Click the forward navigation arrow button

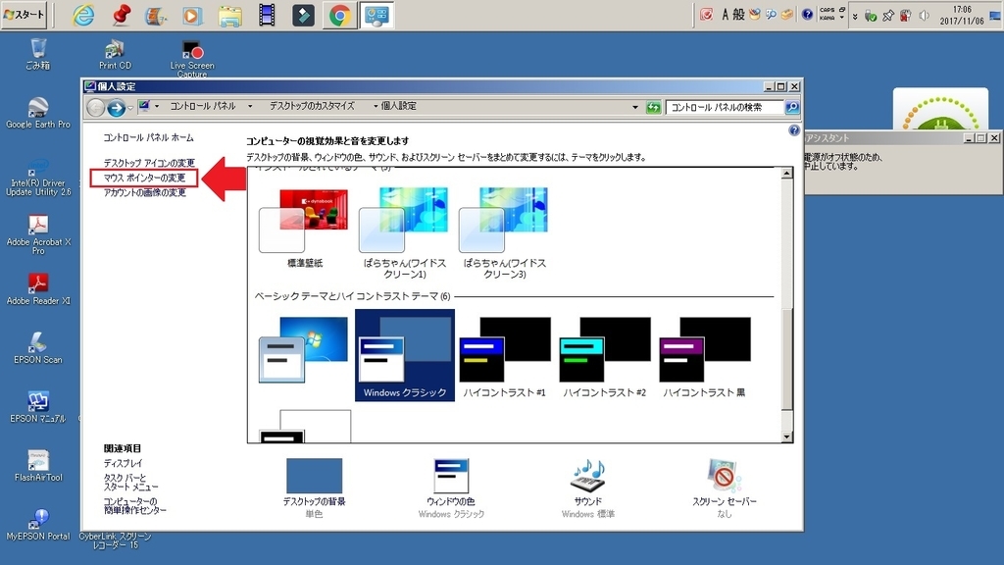(116, 108)
